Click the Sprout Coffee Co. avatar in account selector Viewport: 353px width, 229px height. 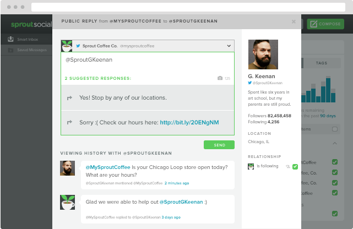(67, 46)
